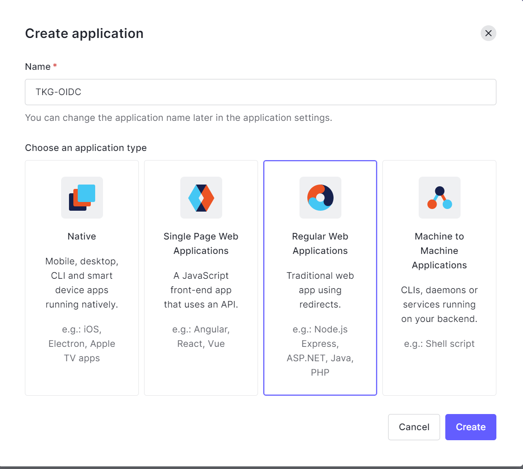The width and height of the screenshot is (523, 469).
Task: Click the Single Page Web Applications icon
Action: click(x=201, y=198)
